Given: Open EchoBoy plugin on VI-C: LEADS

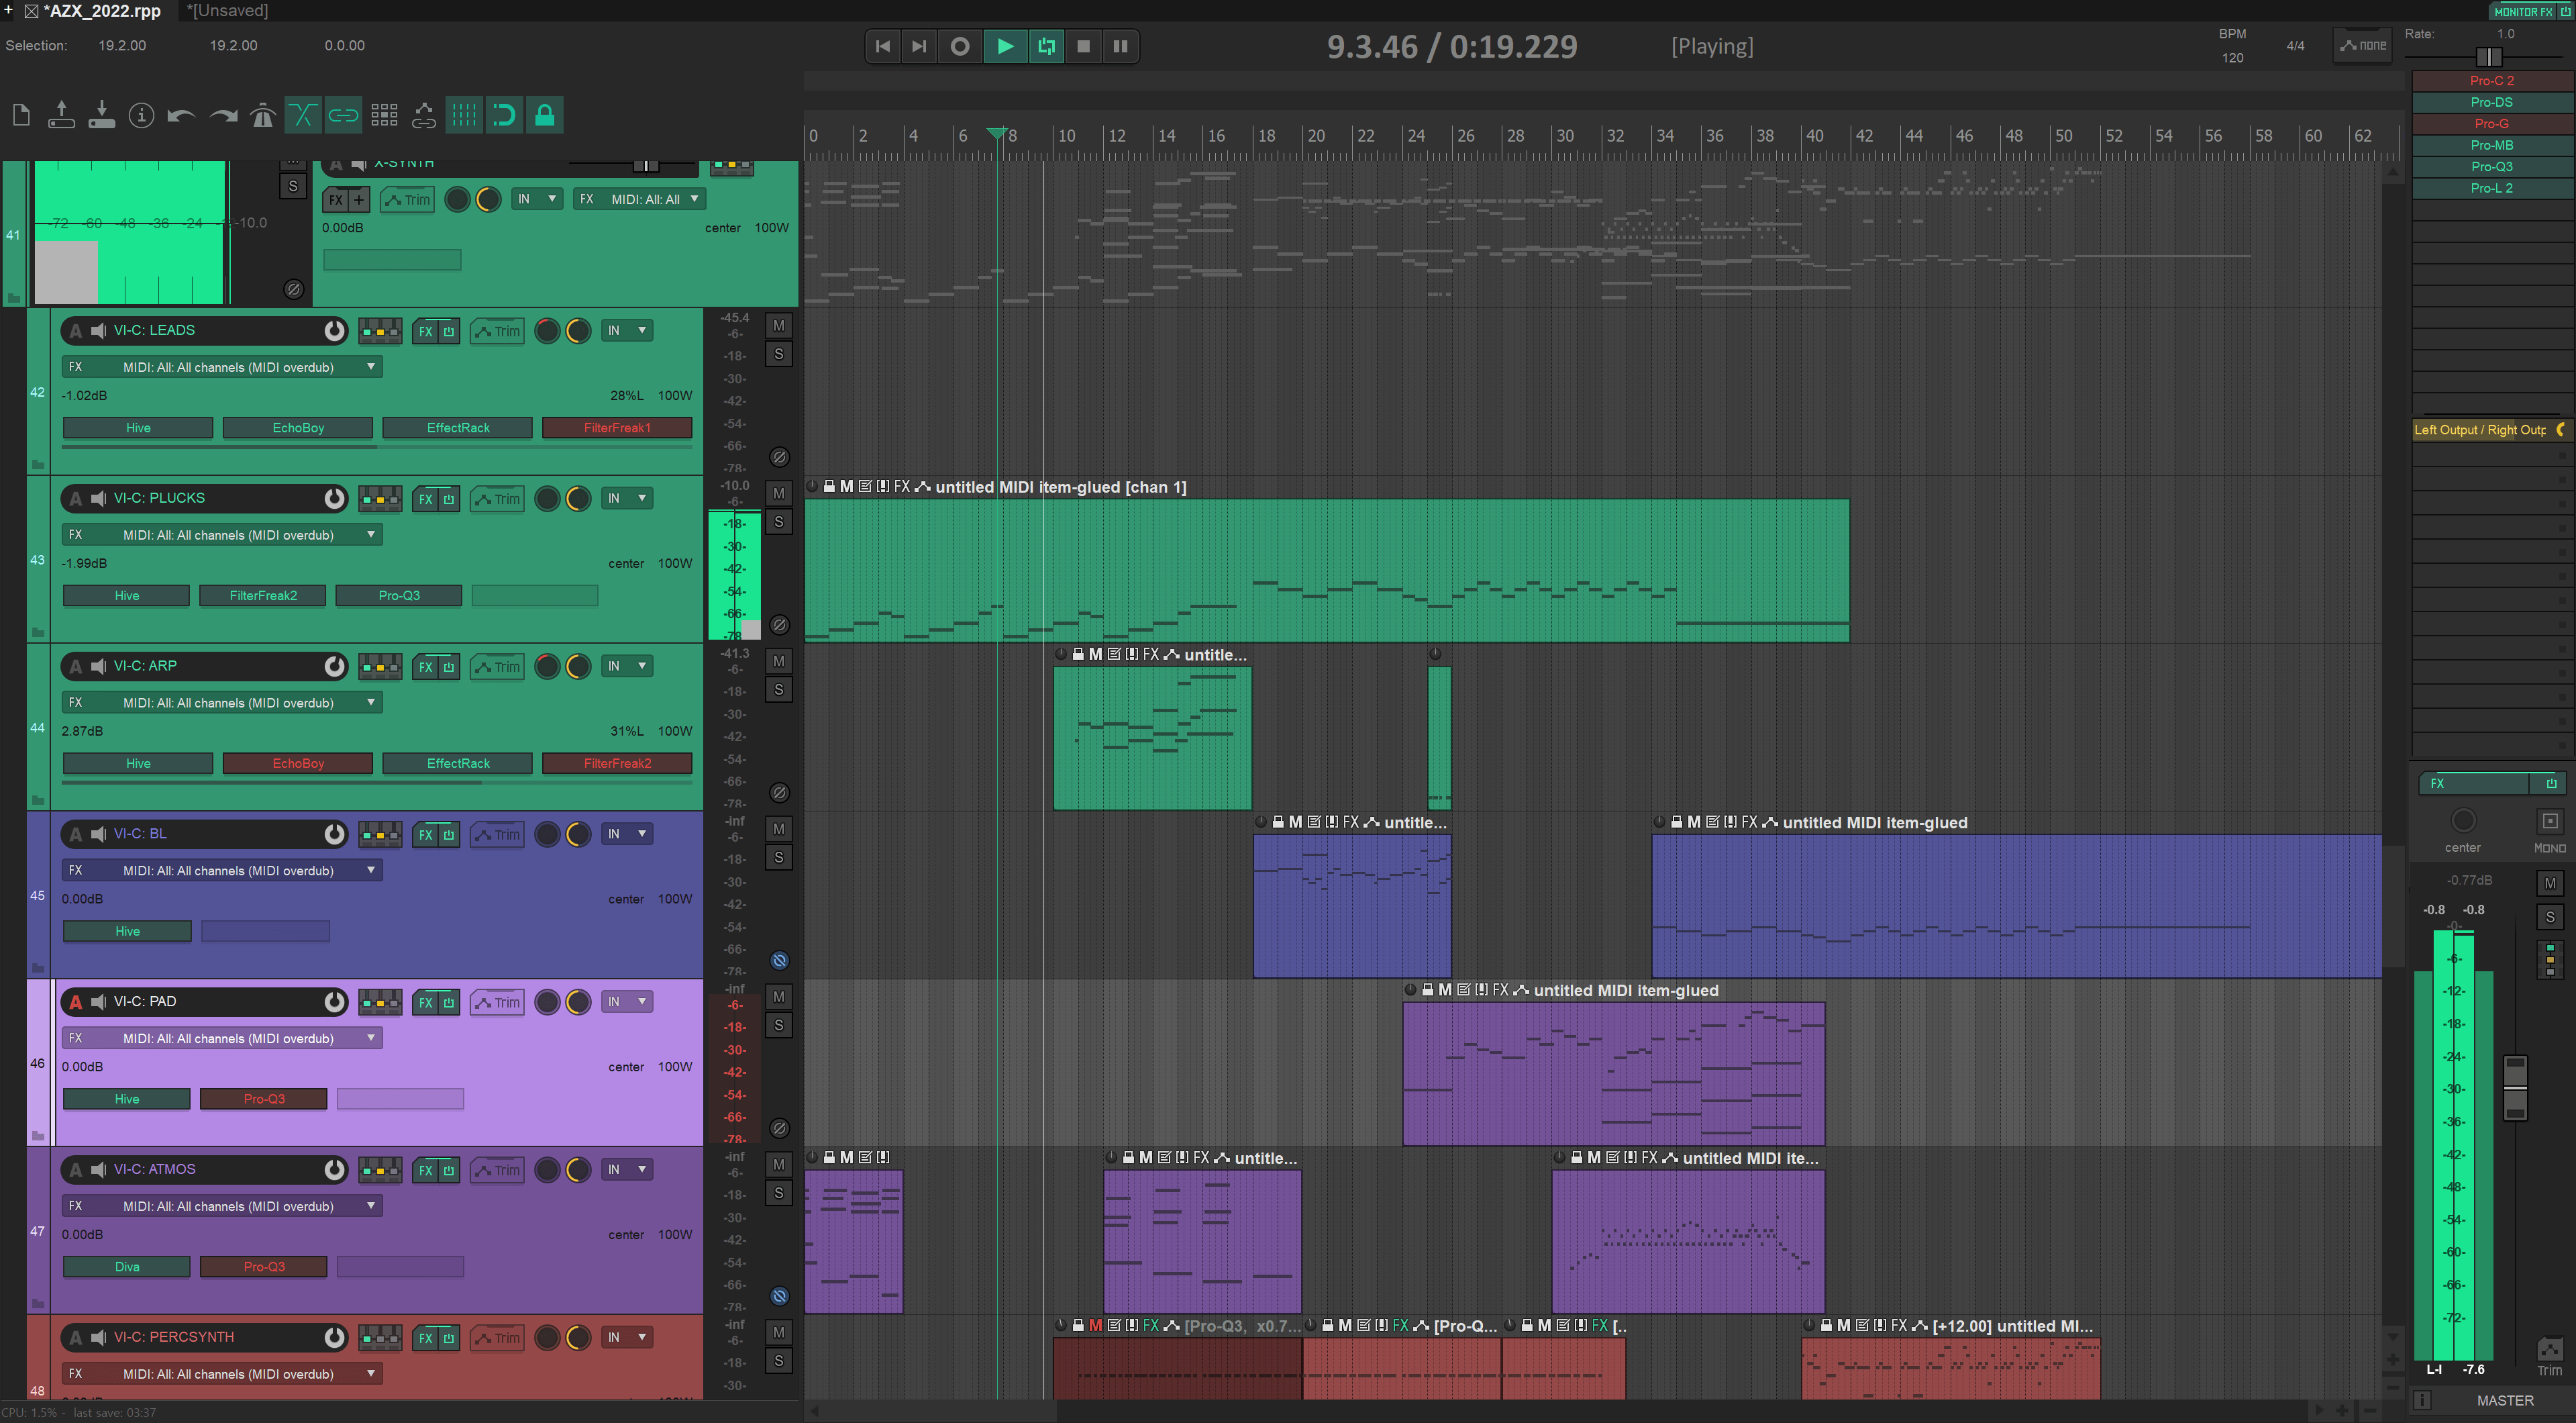Looking at the screenshot, I should pos(298,428).
